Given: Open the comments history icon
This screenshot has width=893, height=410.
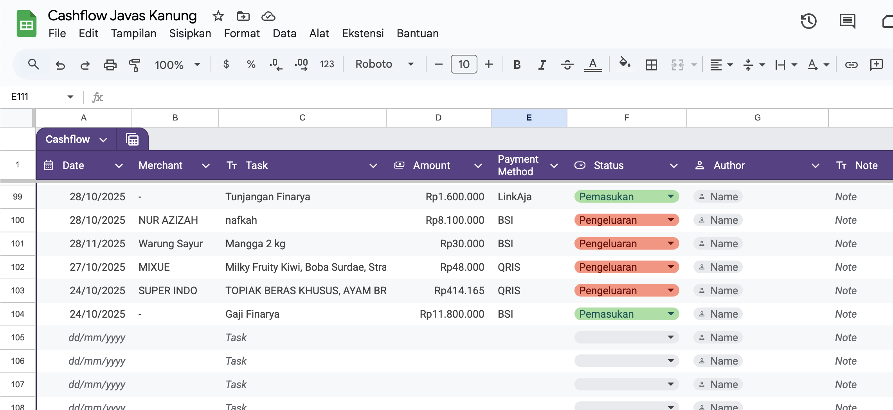Looking at the screenshot, I should [847, 21].
